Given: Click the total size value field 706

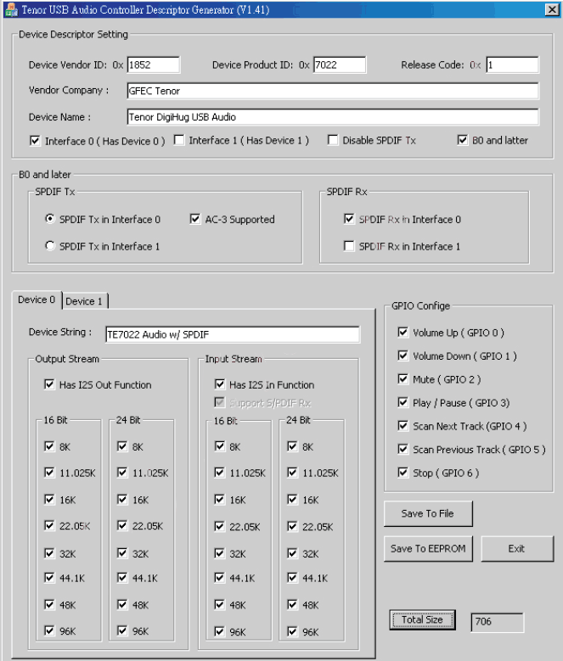Looking at the screenshot, I should coord(498,622).
